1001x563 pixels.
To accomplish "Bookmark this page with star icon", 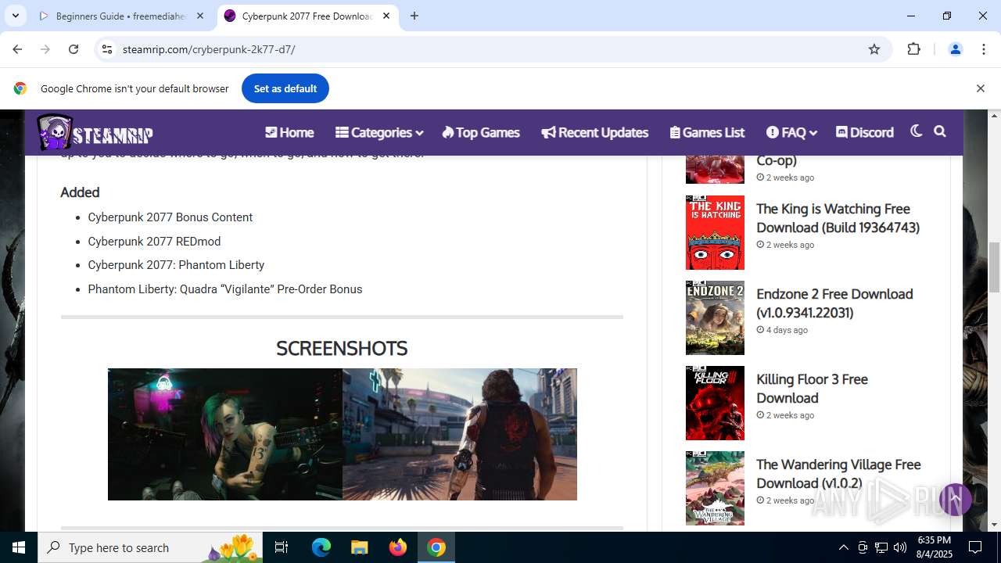I will 874,49.
